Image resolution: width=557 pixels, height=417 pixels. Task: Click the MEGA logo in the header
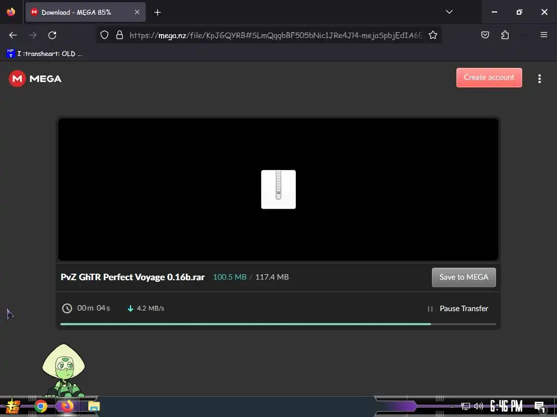(35, 78)
